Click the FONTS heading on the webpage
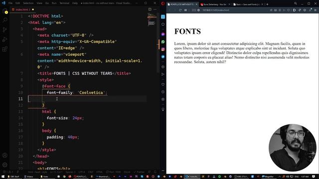 [x=187, y=31]
